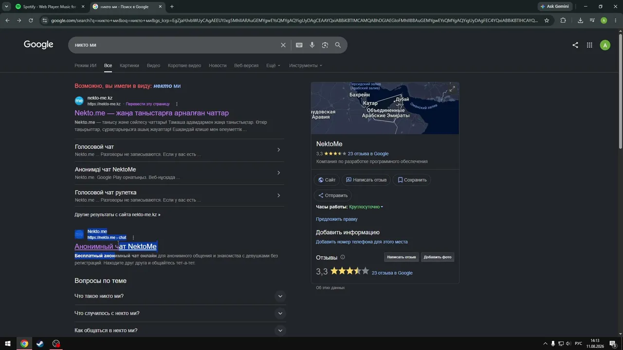Open the media controls icon in Chrome toolbar
The width and height of the screenshot is (623, 350).
[592, 20]
